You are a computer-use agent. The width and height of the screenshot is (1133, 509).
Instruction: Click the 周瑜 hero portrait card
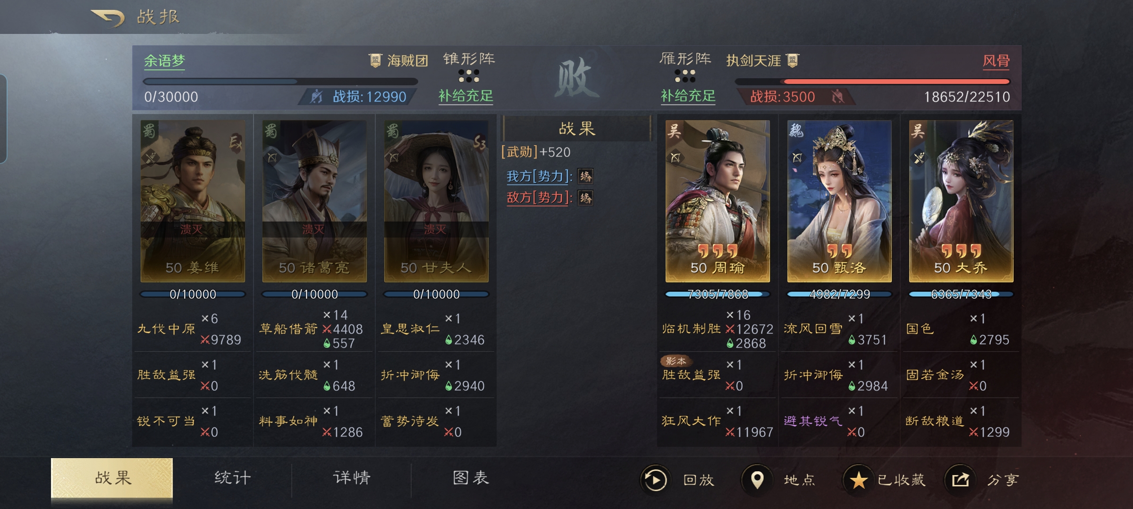718,201
